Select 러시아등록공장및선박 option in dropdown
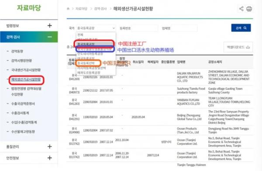 [92, 68]
